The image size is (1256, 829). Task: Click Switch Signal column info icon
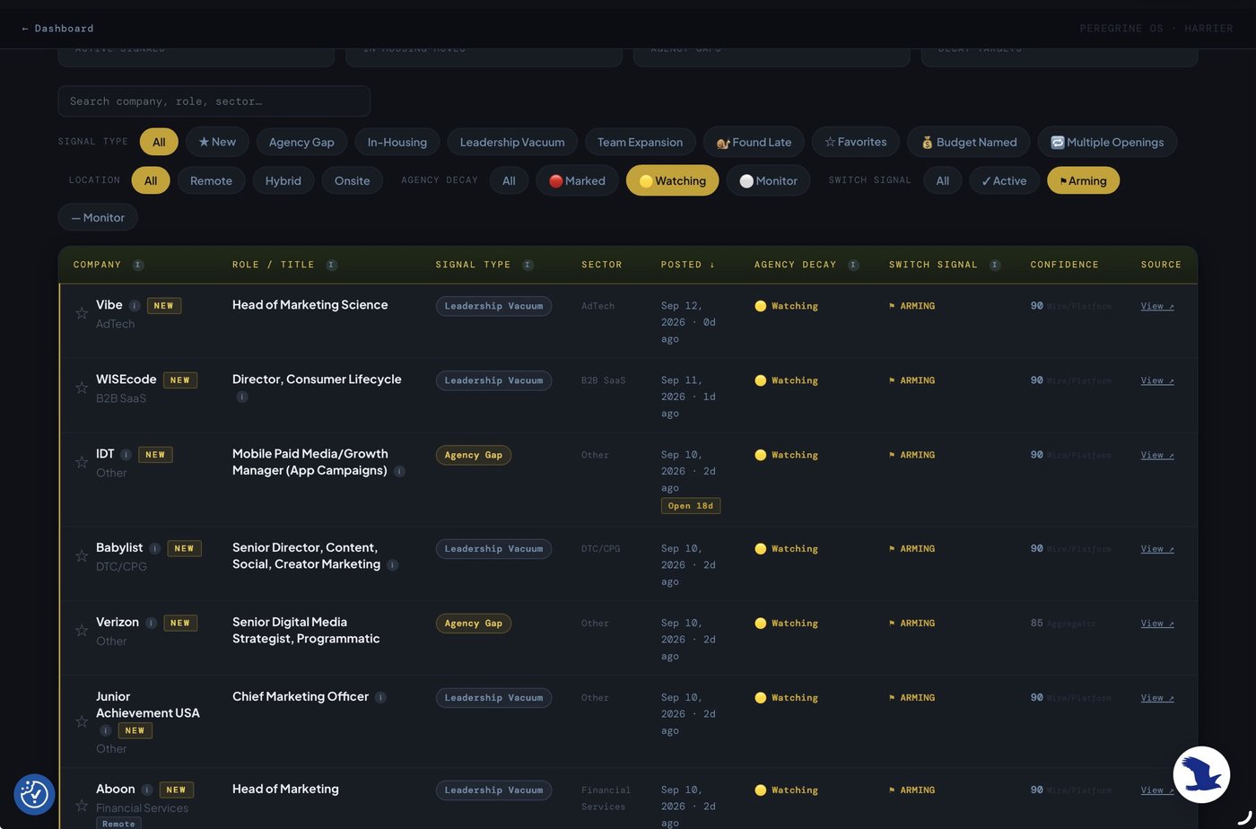pyautogui.click(x=995, y=265)
